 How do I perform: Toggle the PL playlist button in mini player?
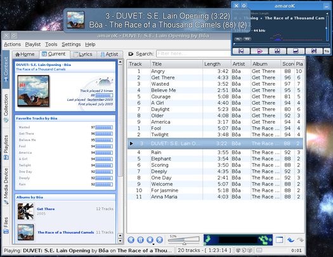[238, 39]
